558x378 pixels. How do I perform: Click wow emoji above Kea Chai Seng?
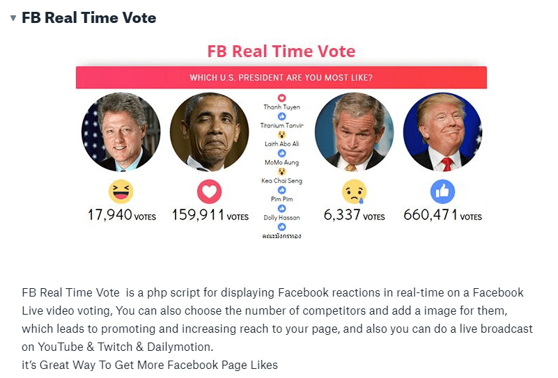[x=281, y=171]
